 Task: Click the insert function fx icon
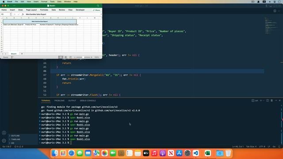pos(23,14)
